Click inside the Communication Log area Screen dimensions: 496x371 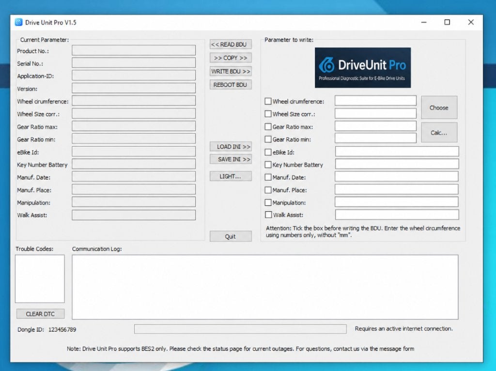(x=265, y=287)
